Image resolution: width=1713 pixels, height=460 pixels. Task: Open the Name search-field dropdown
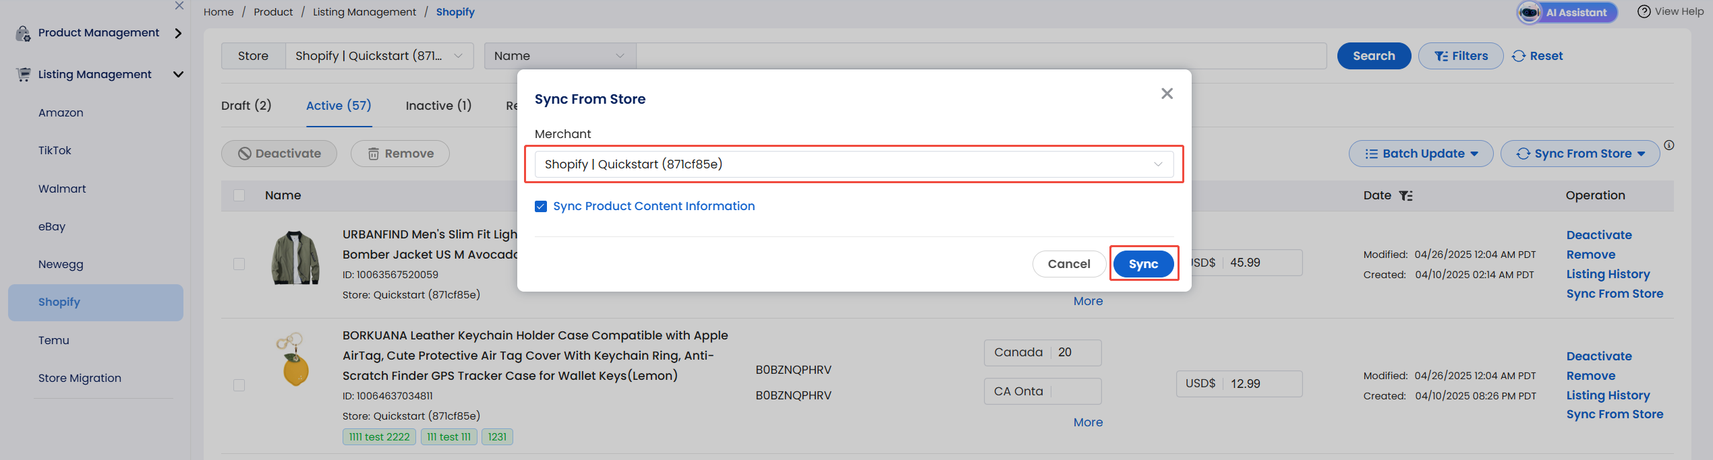[x=560, y=56]
